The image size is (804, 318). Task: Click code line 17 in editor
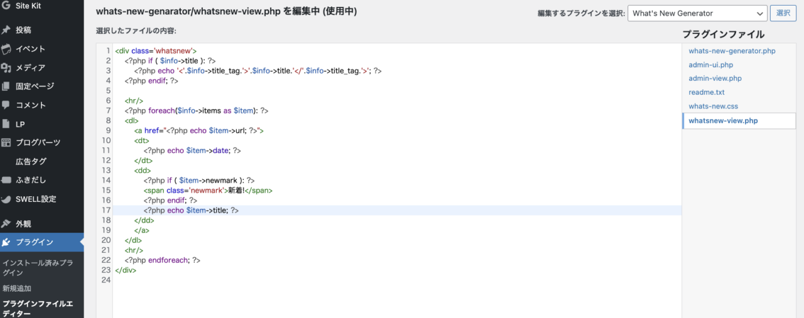coord(397,210)
